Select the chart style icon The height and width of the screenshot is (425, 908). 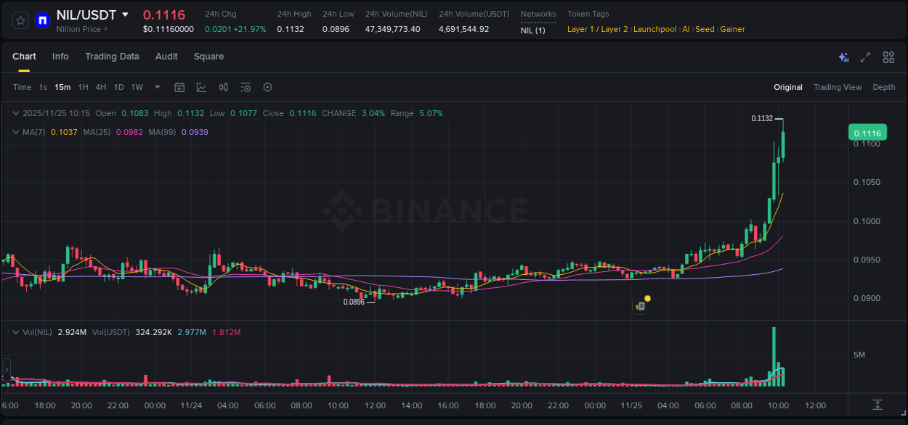[x=200, y=87]
